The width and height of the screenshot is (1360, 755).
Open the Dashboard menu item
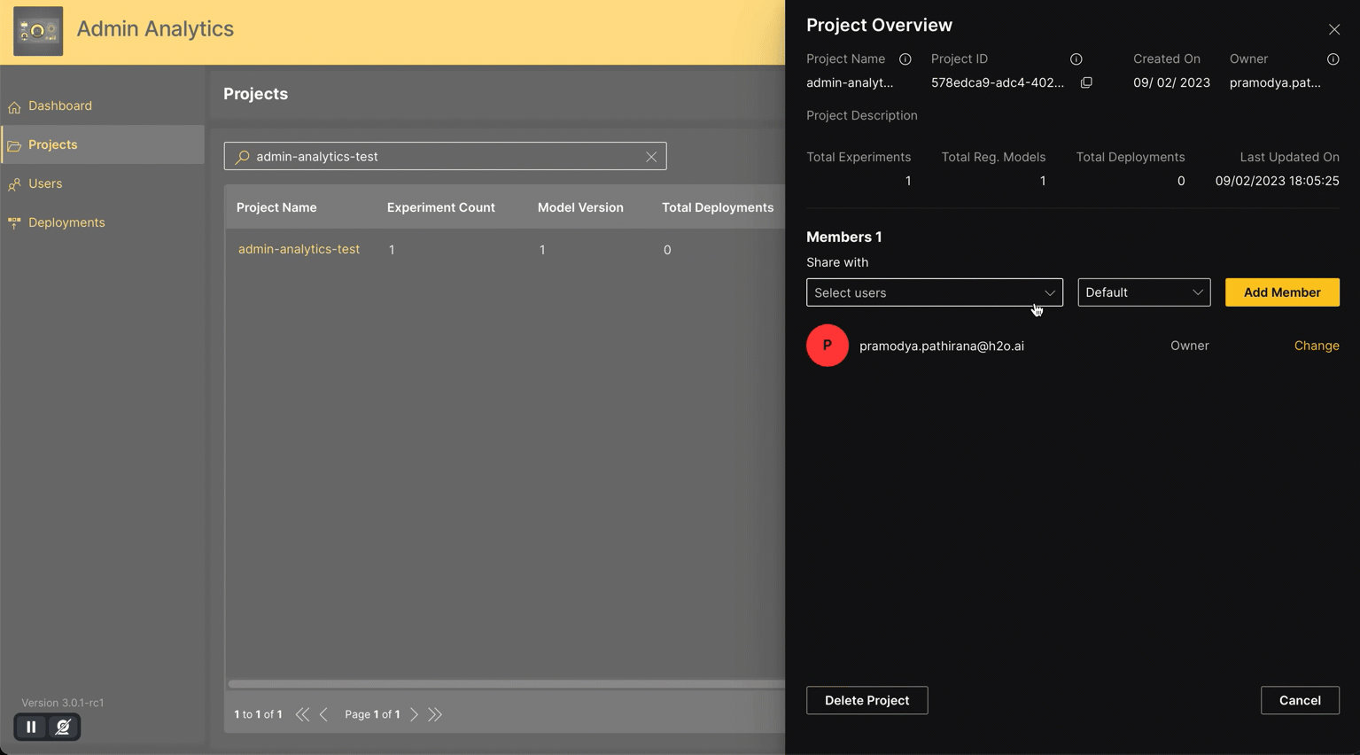tap(60, 106)
